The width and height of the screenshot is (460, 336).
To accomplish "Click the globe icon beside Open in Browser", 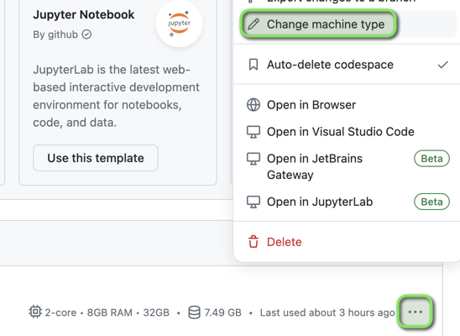I will click(254, 105).
